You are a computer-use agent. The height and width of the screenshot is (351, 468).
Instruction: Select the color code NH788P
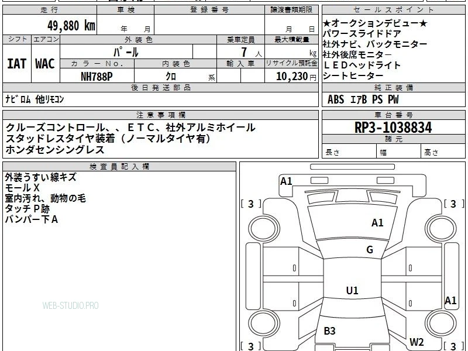[x=97, y=77]
